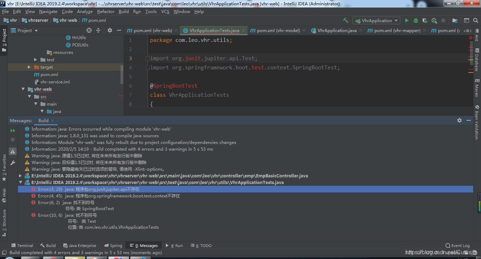Expand the EmpBasicController.java error group
This screenshot has width=481, height=259.
[20, 176]
